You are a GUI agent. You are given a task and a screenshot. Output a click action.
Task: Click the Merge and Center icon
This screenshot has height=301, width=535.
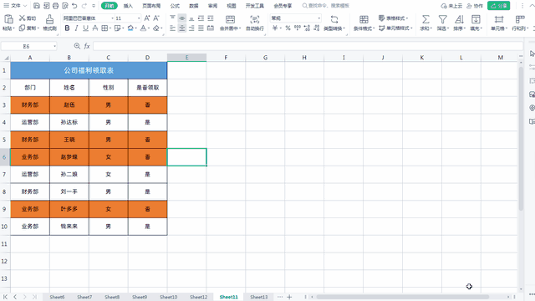pyautogui.click(x=231, y=19)
